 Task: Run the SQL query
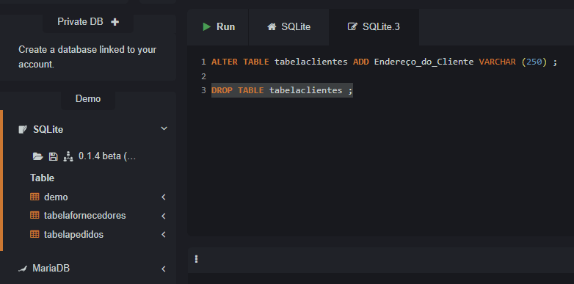point(219,26)
